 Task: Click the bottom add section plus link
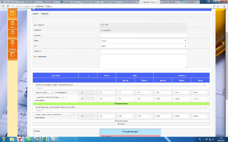(x=121, y=124)
